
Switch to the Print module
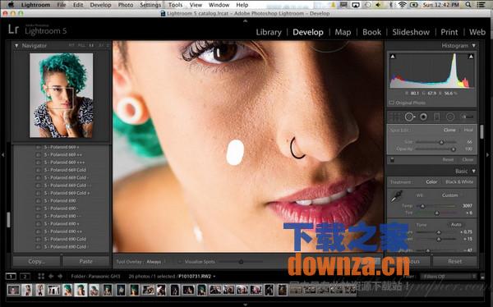(x=449, y=32)
